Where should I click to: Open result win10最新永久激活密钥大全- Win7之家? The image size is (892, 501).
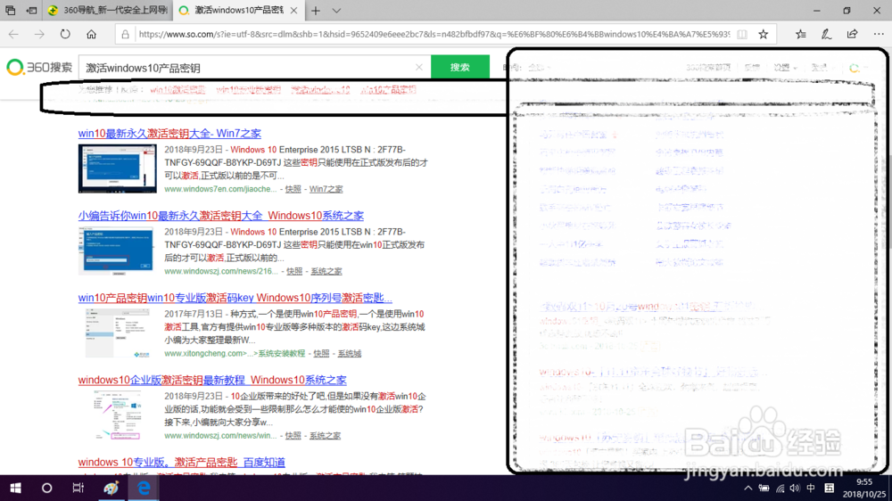click(169, 134)
